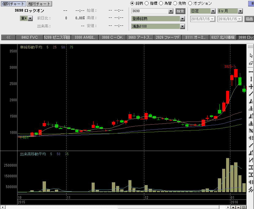
Task: Select the 為替 radio button
Action: (x=161, y=3)
